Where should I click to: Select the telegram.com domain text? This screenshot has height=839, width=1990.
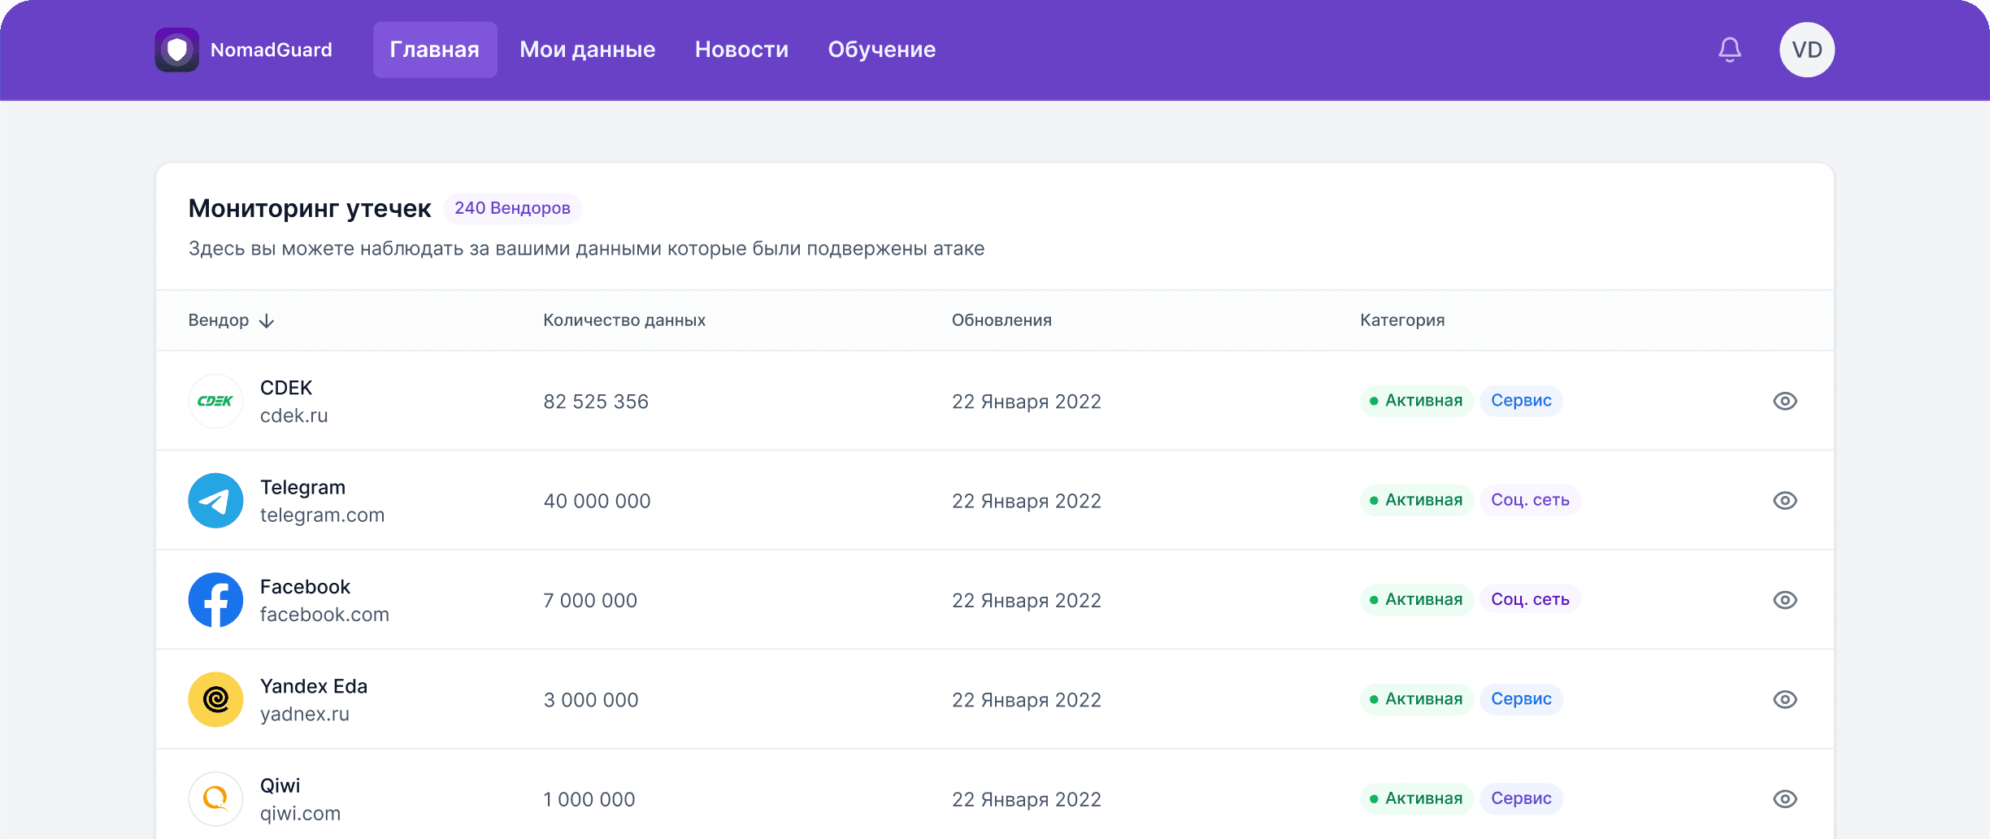coord(322,515)
